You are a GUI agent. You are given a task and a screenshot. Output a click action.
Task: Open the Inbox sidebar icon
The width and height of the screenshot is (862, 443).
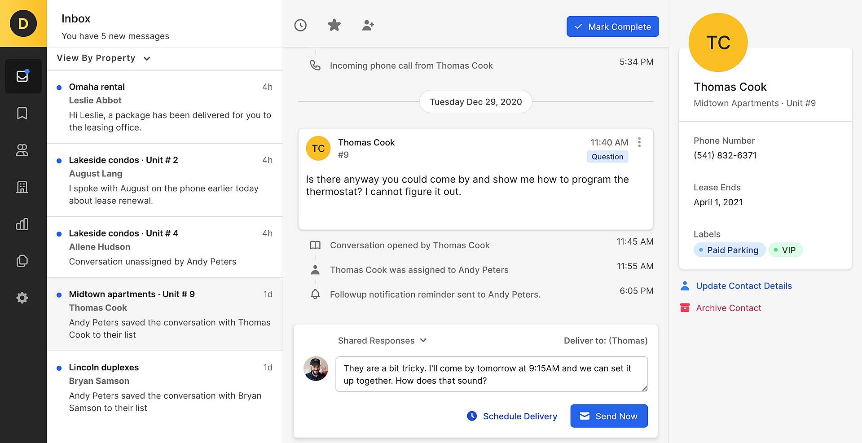[x=23, y=76]
